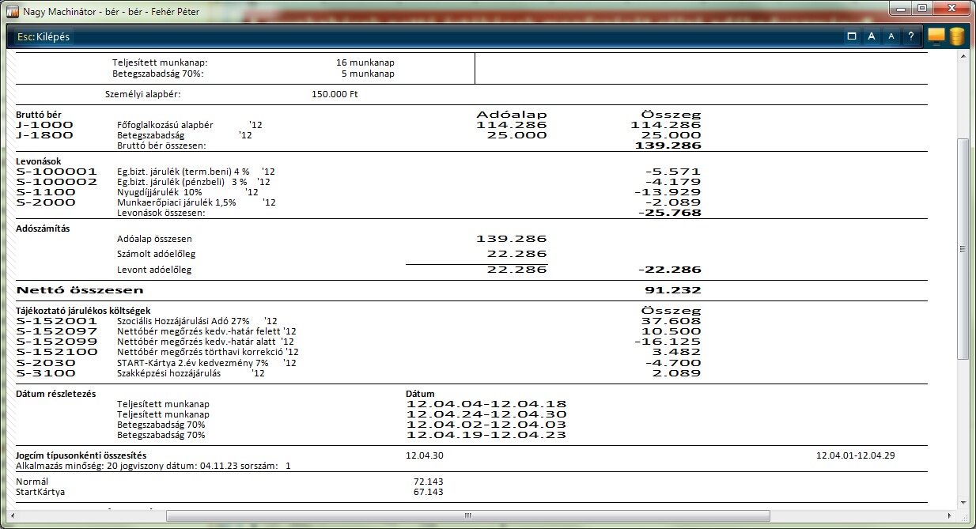Click the Bruttó bér section heading
Screen dimensions: 976x529
point(39,115)
